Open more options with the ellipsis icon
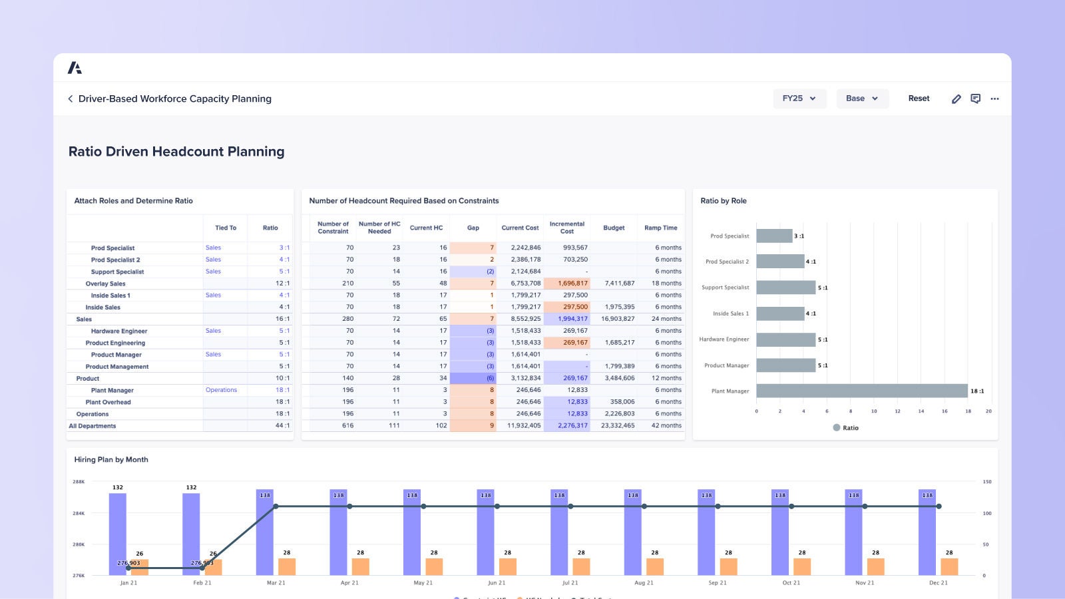Image resolution: width=1065 pixels, height=599 pixels. point(995,99)
